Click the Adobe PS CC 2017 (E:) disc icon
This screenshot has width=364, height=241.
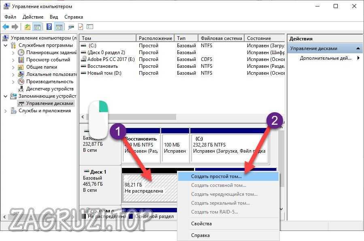(x=83, y=59)
